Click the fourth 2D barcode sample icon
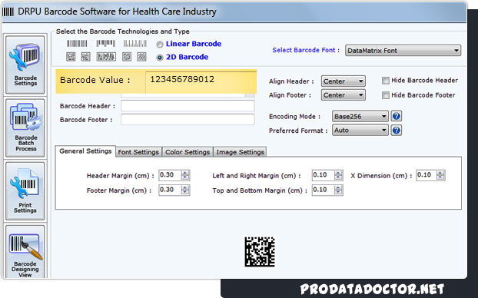This screenshot has height=298, width=478. coord(127,57)
